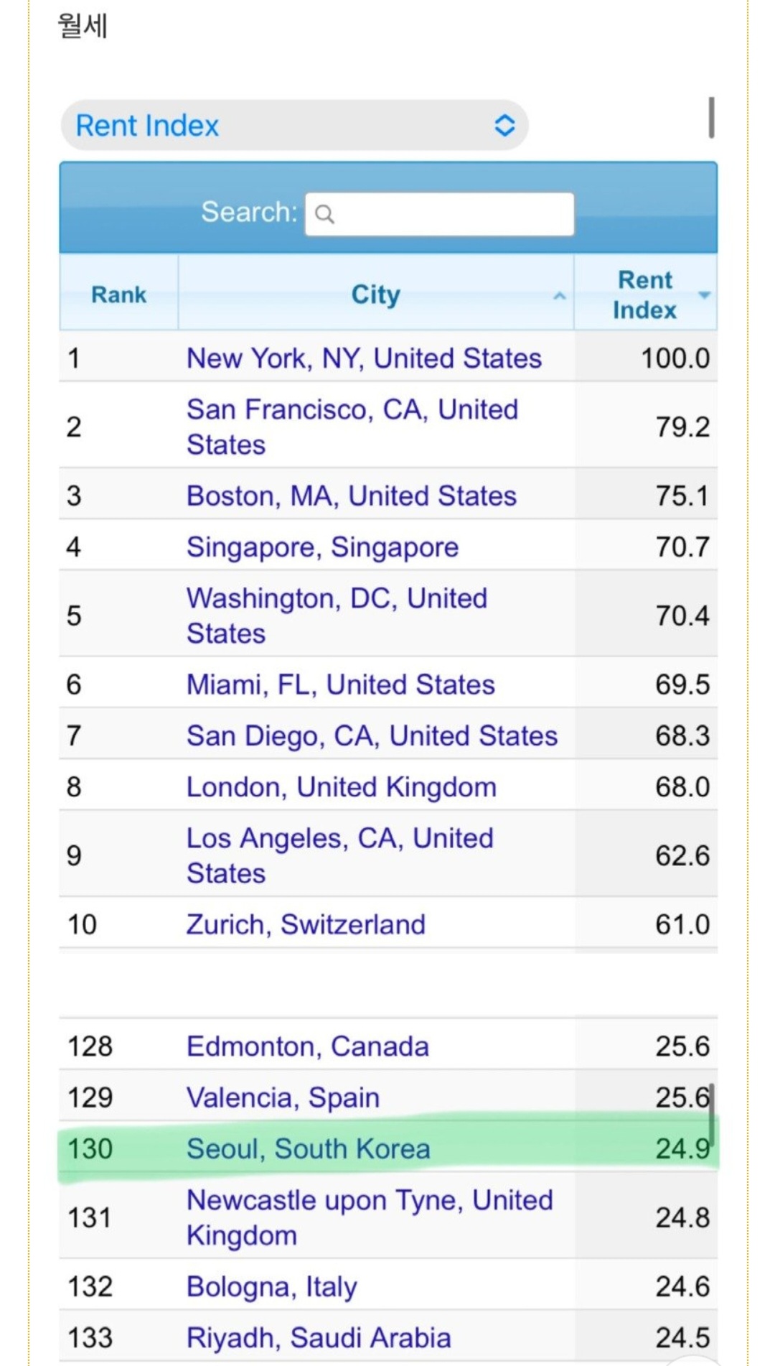Click the Rent Index column header
This screenshot has width=775, height=1366.
(x=645, y=294)
